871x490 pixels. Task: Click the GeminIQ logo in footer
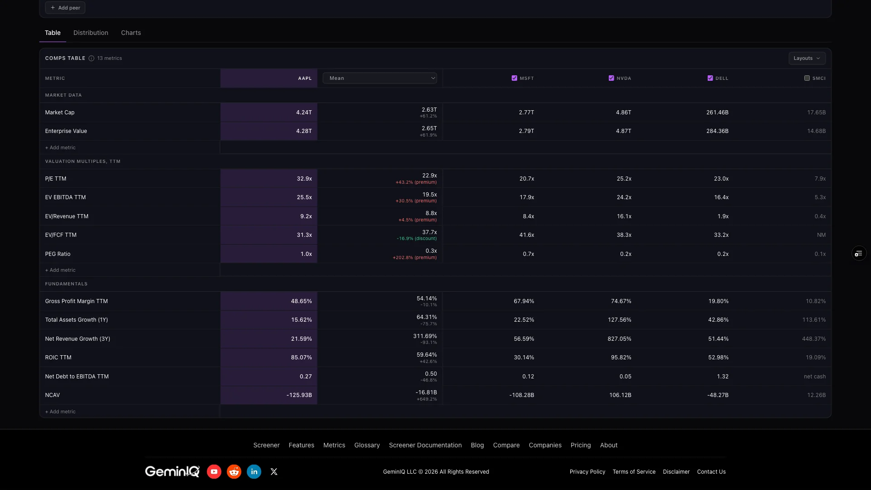pos(172,472)
